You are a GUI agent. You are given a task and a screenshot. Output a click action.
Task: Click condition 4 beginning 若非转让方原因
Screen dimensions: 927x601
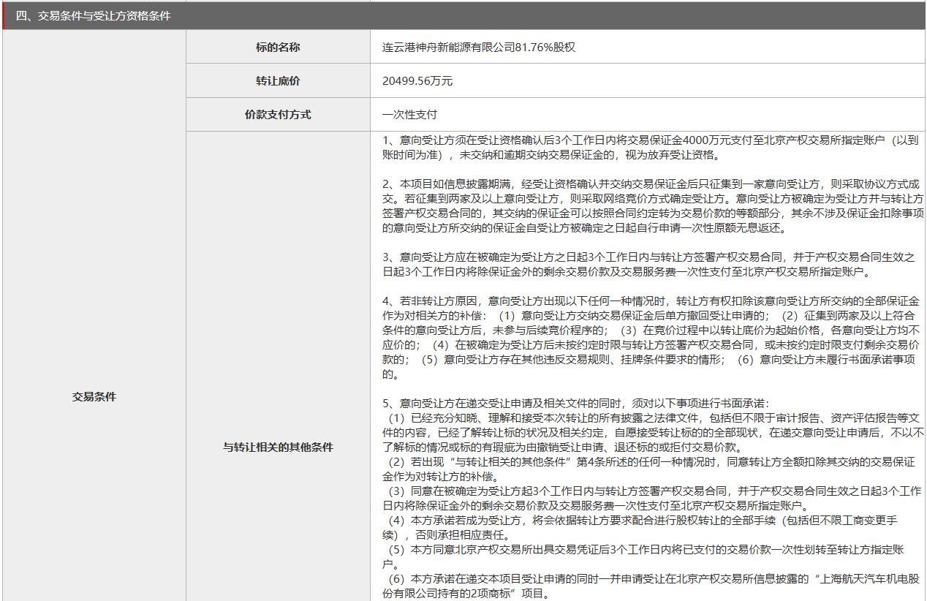click(x=651, y=337)
